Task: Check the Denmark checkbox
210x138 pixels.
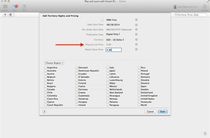Action: tap(77, 67)
